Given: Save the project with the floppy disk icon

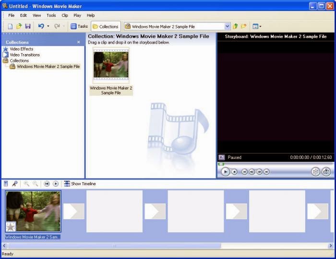Looking at the screenshot, I should (x=28, y=26).
